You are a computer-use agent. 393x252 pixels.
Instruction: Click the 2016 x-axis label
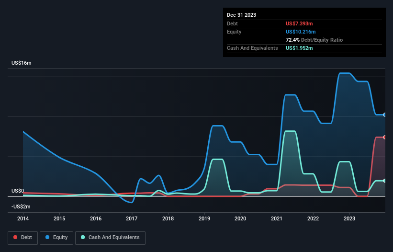(x=96, y=218)
